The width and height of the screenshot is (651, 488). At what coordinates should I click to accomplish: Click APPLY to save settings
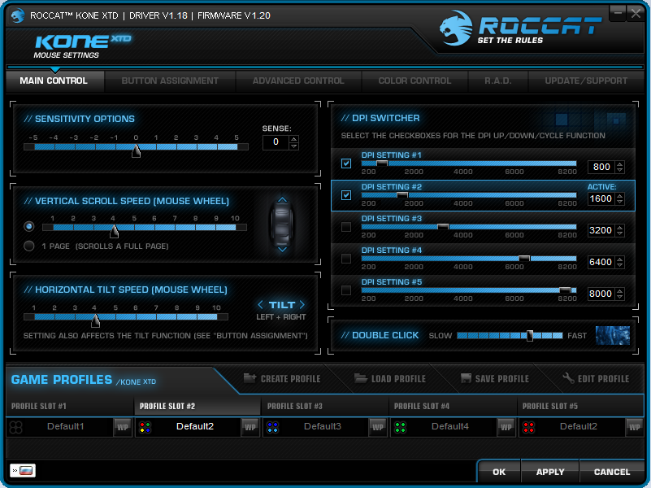coord(549,472)
